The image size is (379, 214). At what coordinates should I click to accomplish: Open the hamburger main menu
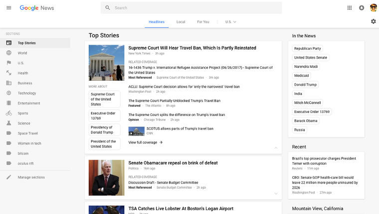tap(8, 8)
